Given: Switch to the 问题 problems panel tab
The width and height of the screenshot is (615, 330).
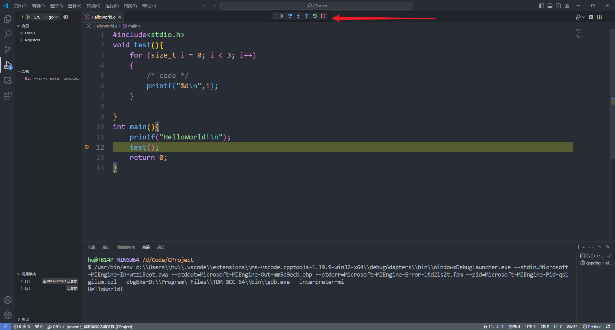Looking at the screenshot, I should coord(91,247).
